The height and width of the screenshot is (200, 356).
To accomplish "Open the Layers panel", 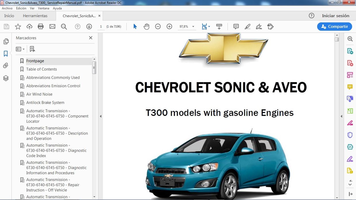I will tap(6, 78).
